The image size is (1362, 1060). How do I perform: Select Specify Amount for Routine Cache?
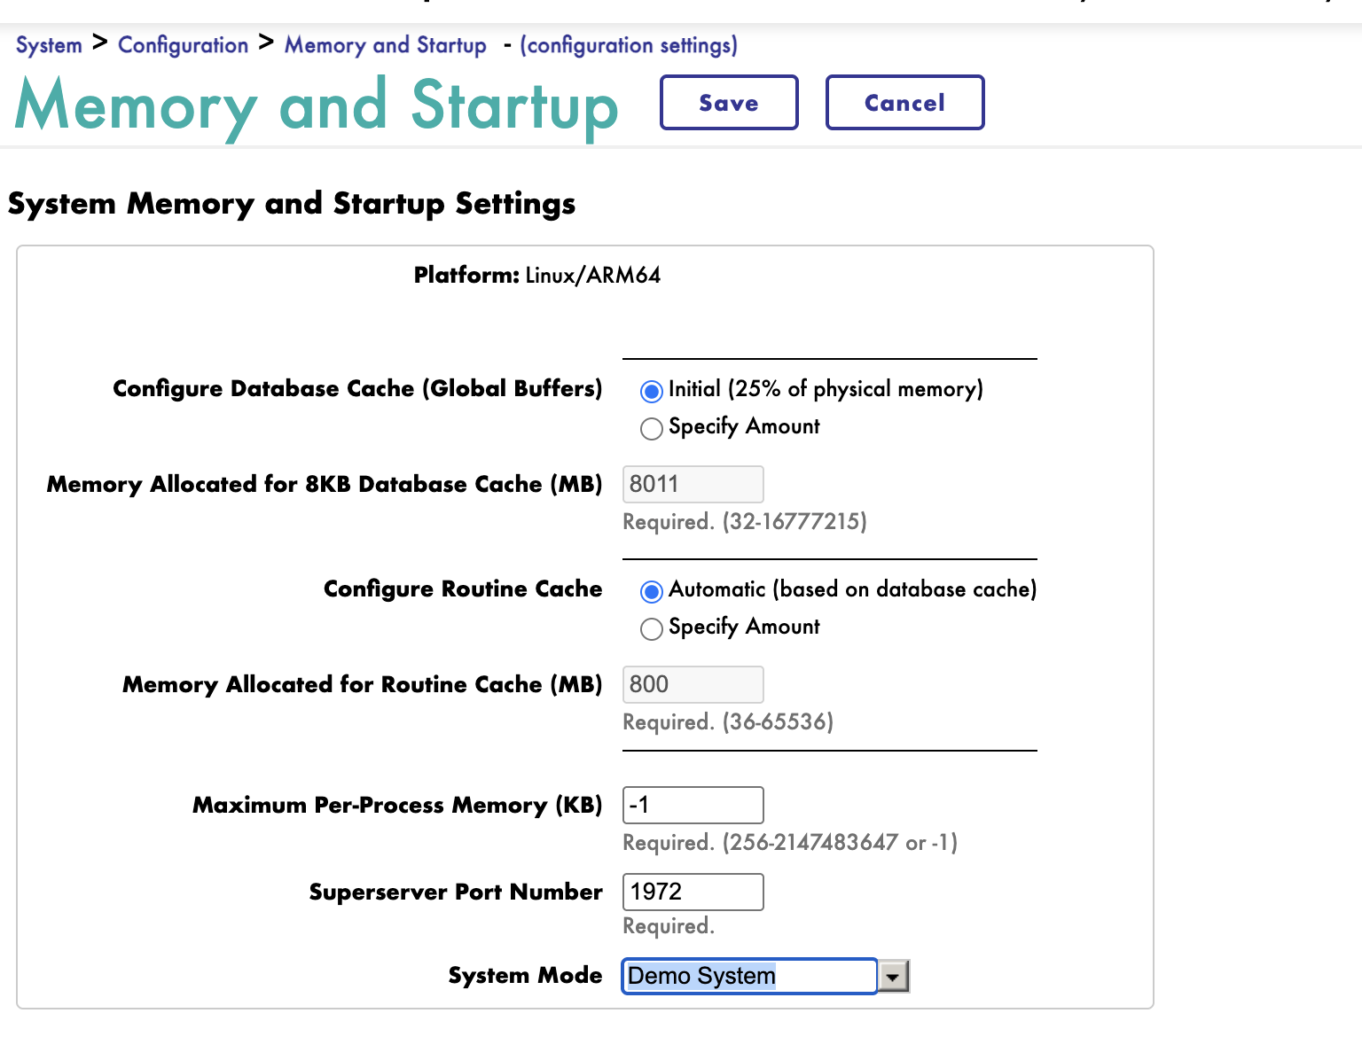click(x=652, y=629)
